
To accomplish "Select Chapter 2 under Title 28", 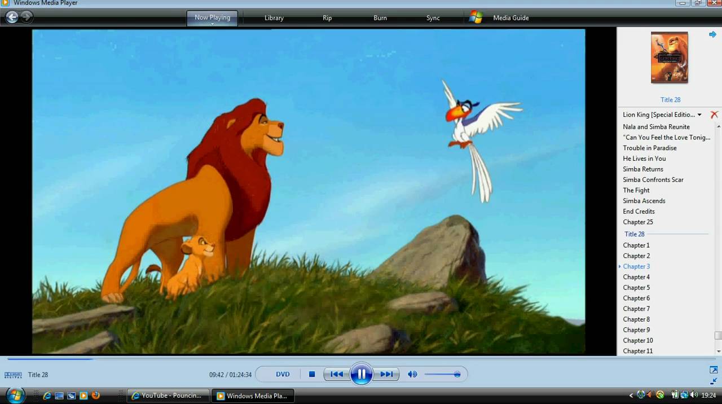I will tap(636, 256).
